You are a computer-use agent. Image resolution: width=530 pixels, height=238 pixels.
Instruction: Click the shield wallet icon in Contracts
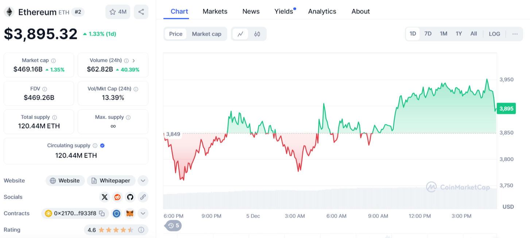pyautogui.click(x=116, y=214)
